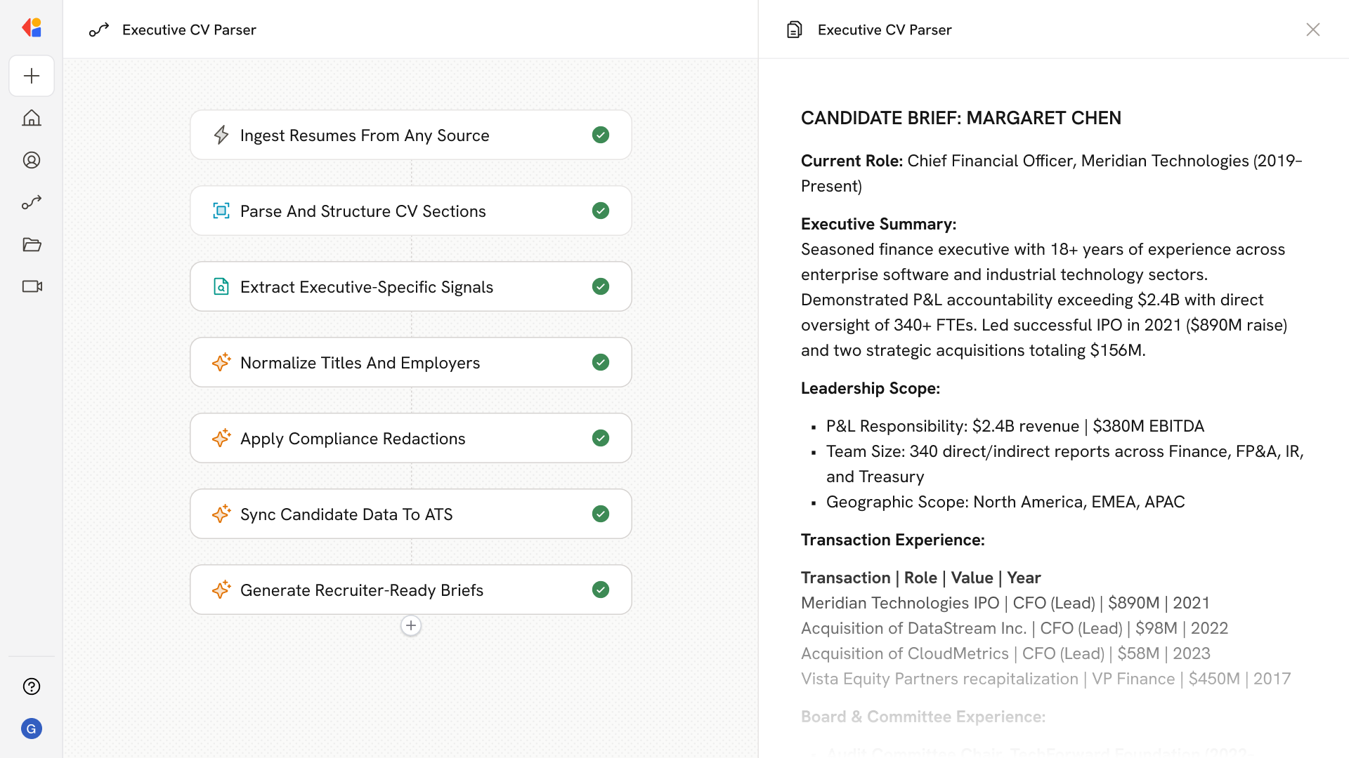Open the folder icon in sidebar

point(32,244)
